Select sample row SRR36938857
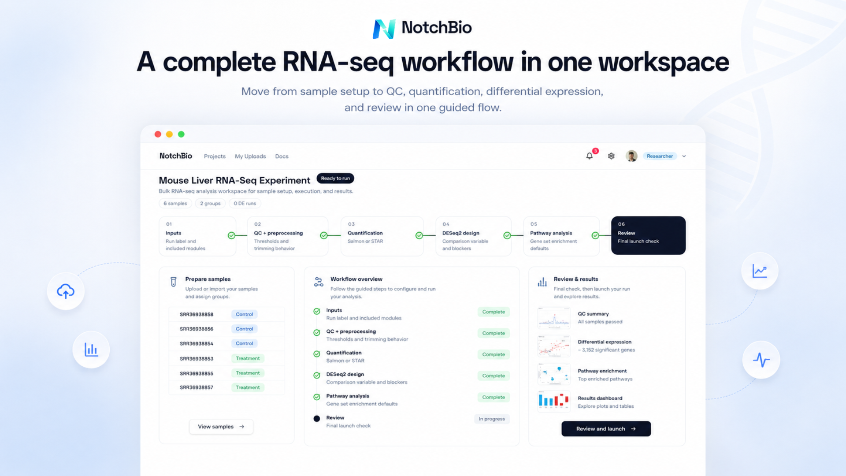The width and height of the screenshot is (846, 476). coord(226,387)
